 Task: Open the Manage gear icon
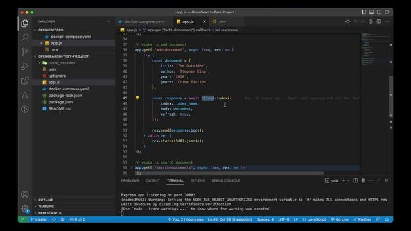coord(25,209)
